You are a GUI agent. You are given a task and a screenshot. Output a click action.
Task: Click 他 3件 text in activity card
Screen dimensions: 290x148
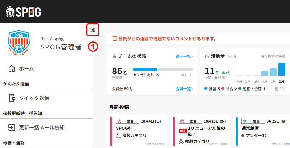[x=280, y=89]
